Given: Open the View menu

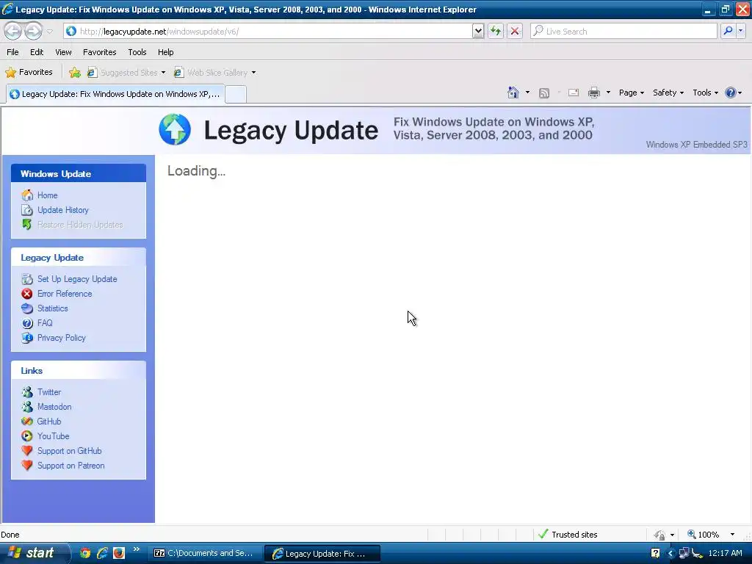Looking at the screenshot, I should (x=63, y=52).
